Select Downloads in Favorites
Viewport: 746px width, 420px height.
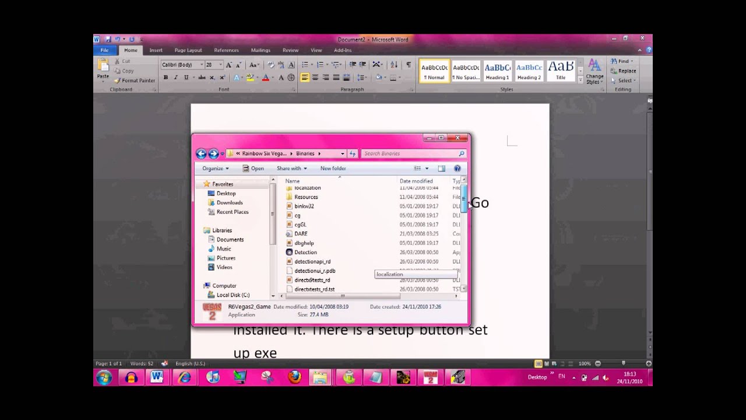point(225,202)
